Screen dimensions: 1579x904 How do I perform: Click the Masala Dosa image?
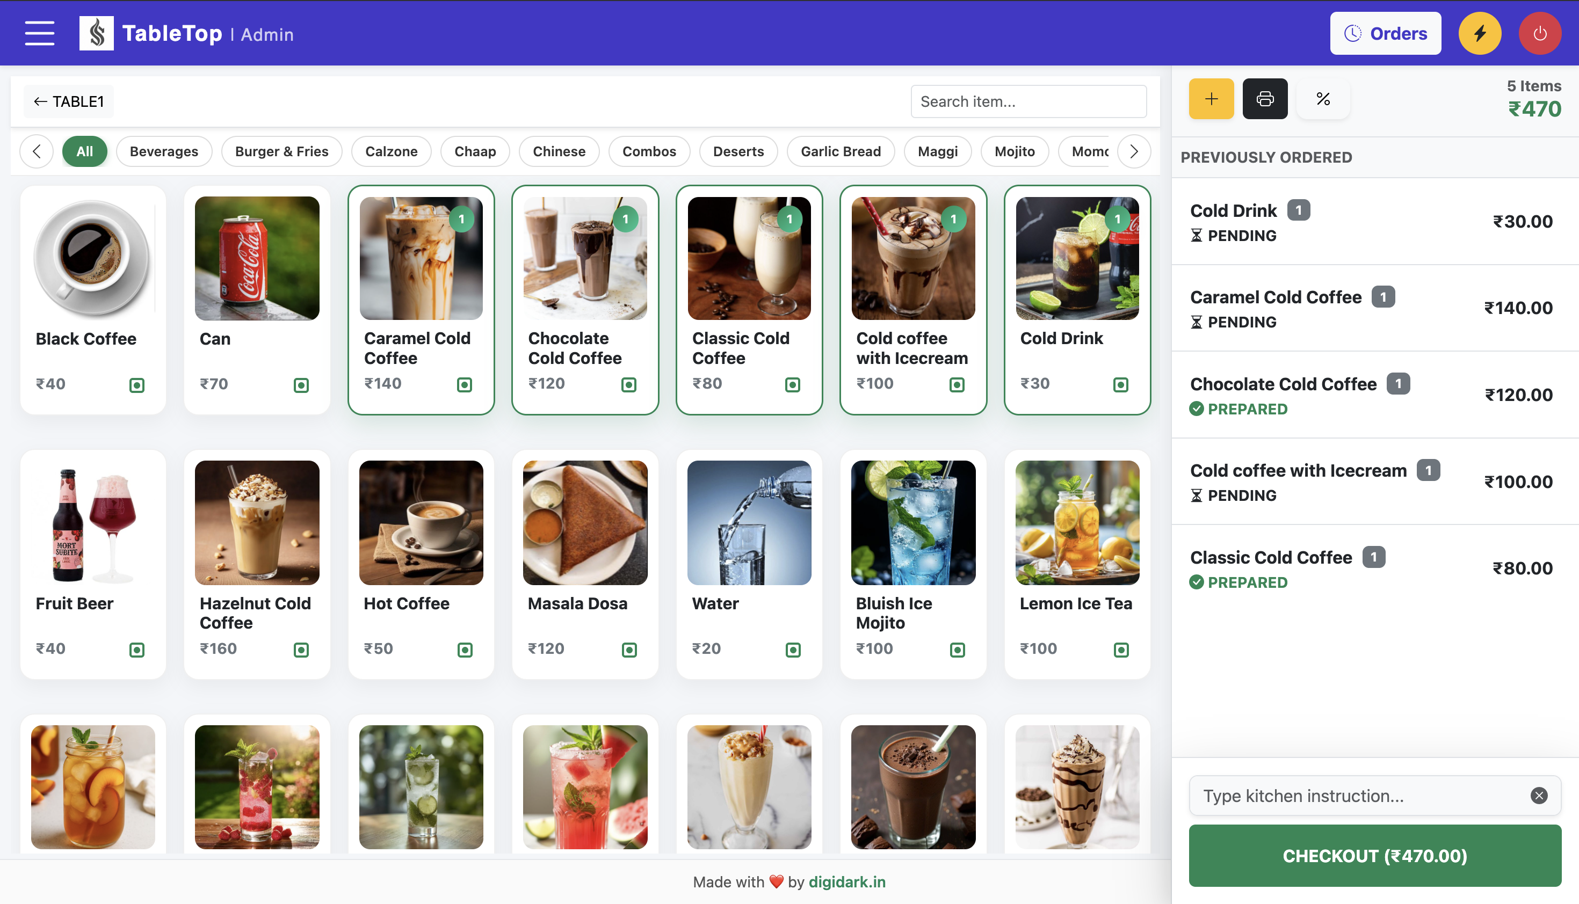point(585,522)
